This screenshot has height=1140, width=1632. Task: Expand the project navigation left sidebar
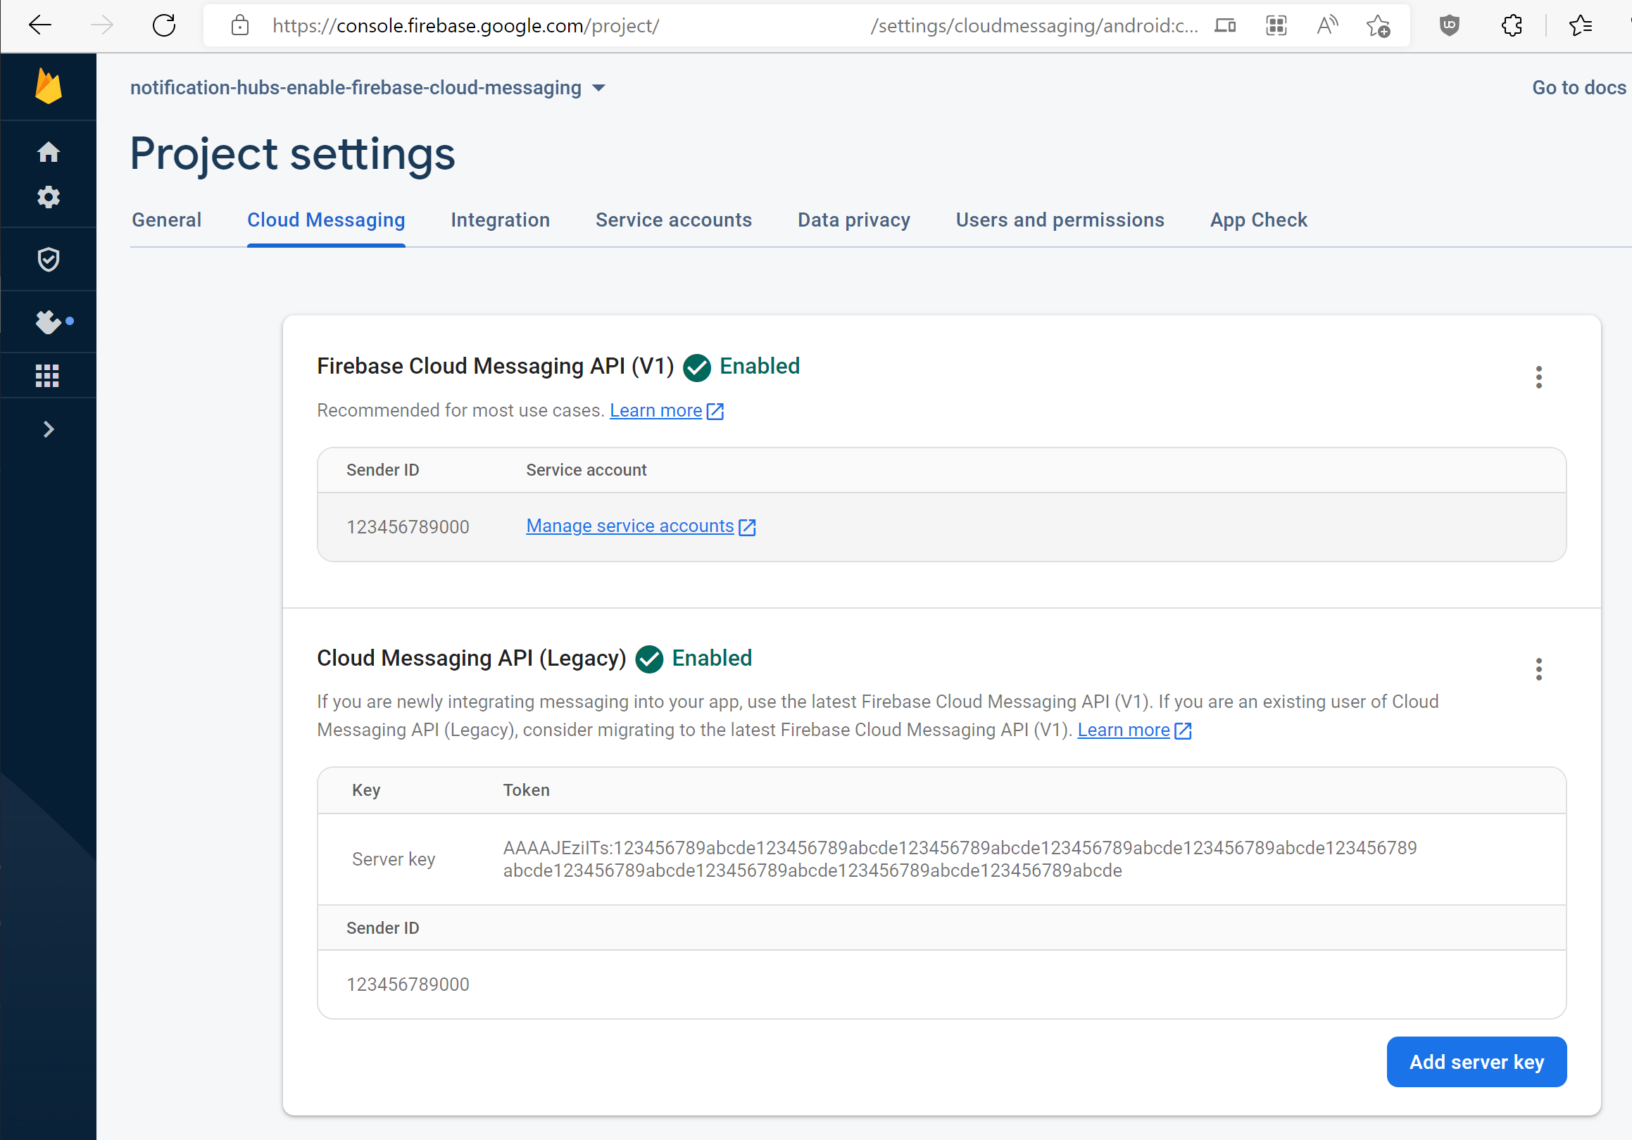point(49,430)
